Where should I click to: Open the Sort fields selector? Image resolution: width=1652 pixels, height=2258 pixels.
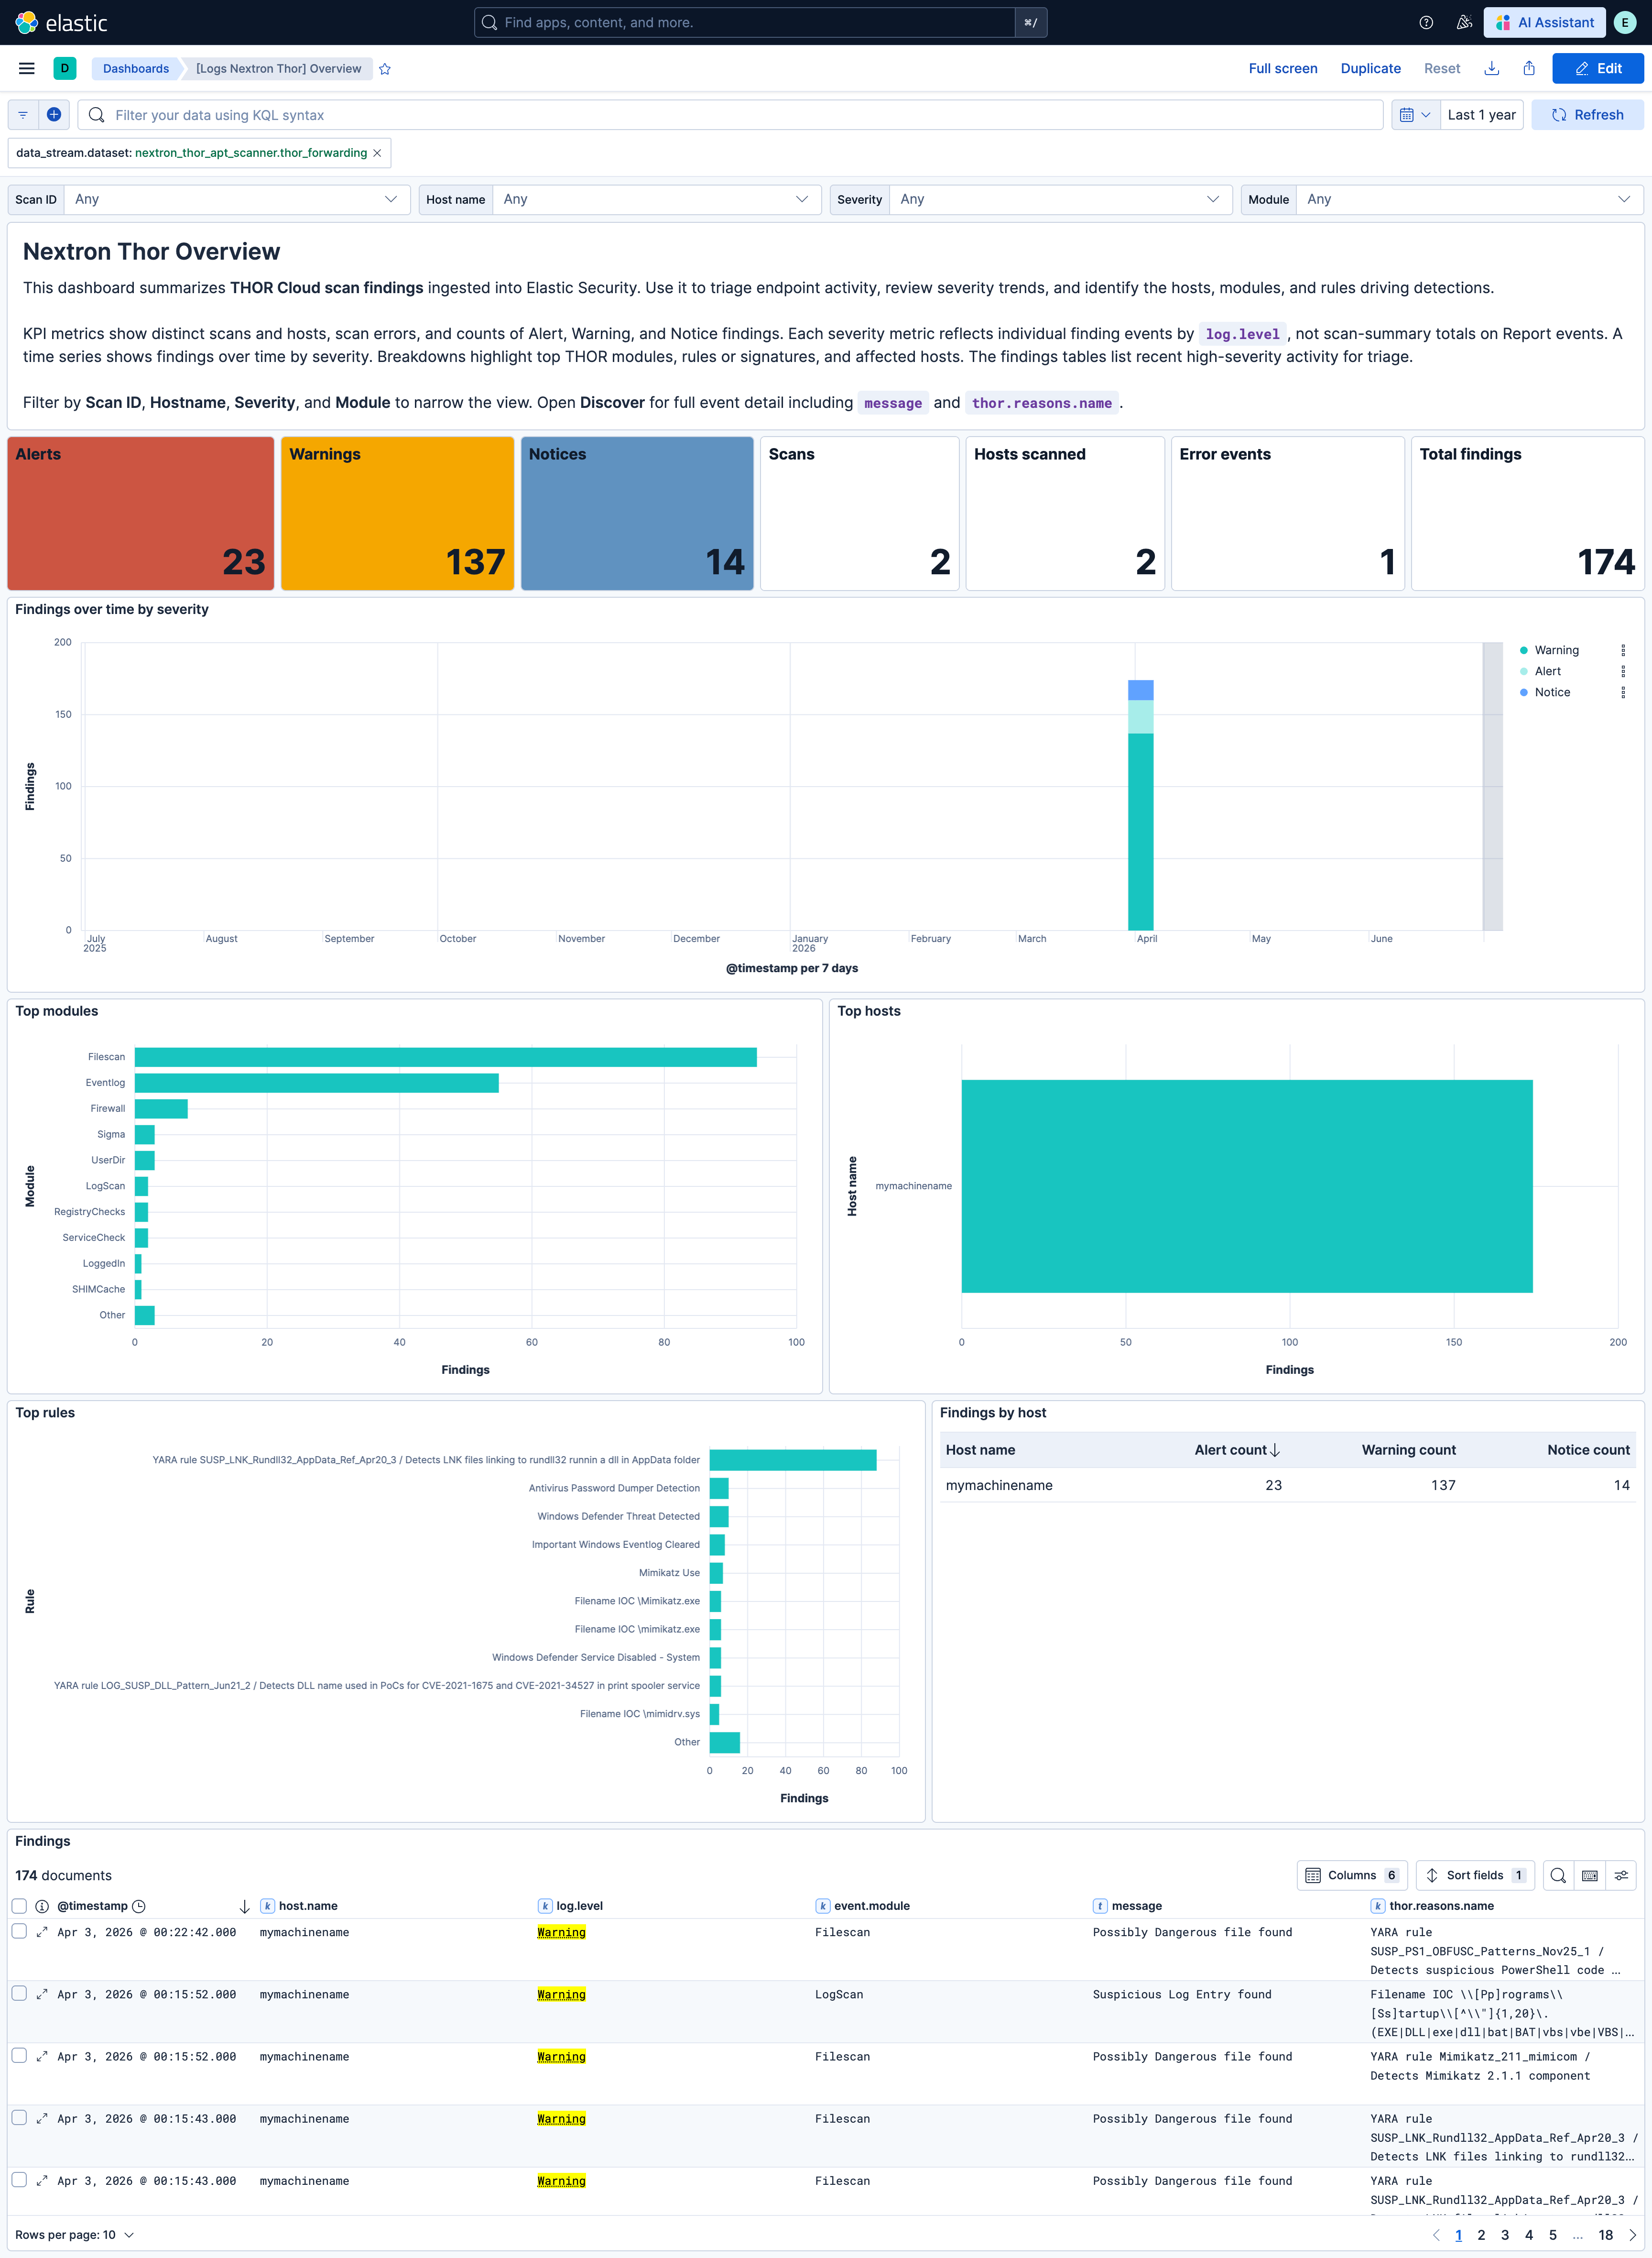1475,1875
